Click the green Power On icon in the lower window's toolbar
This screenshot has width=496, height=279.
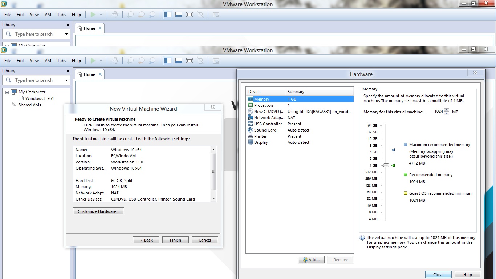tap(93, 61)
